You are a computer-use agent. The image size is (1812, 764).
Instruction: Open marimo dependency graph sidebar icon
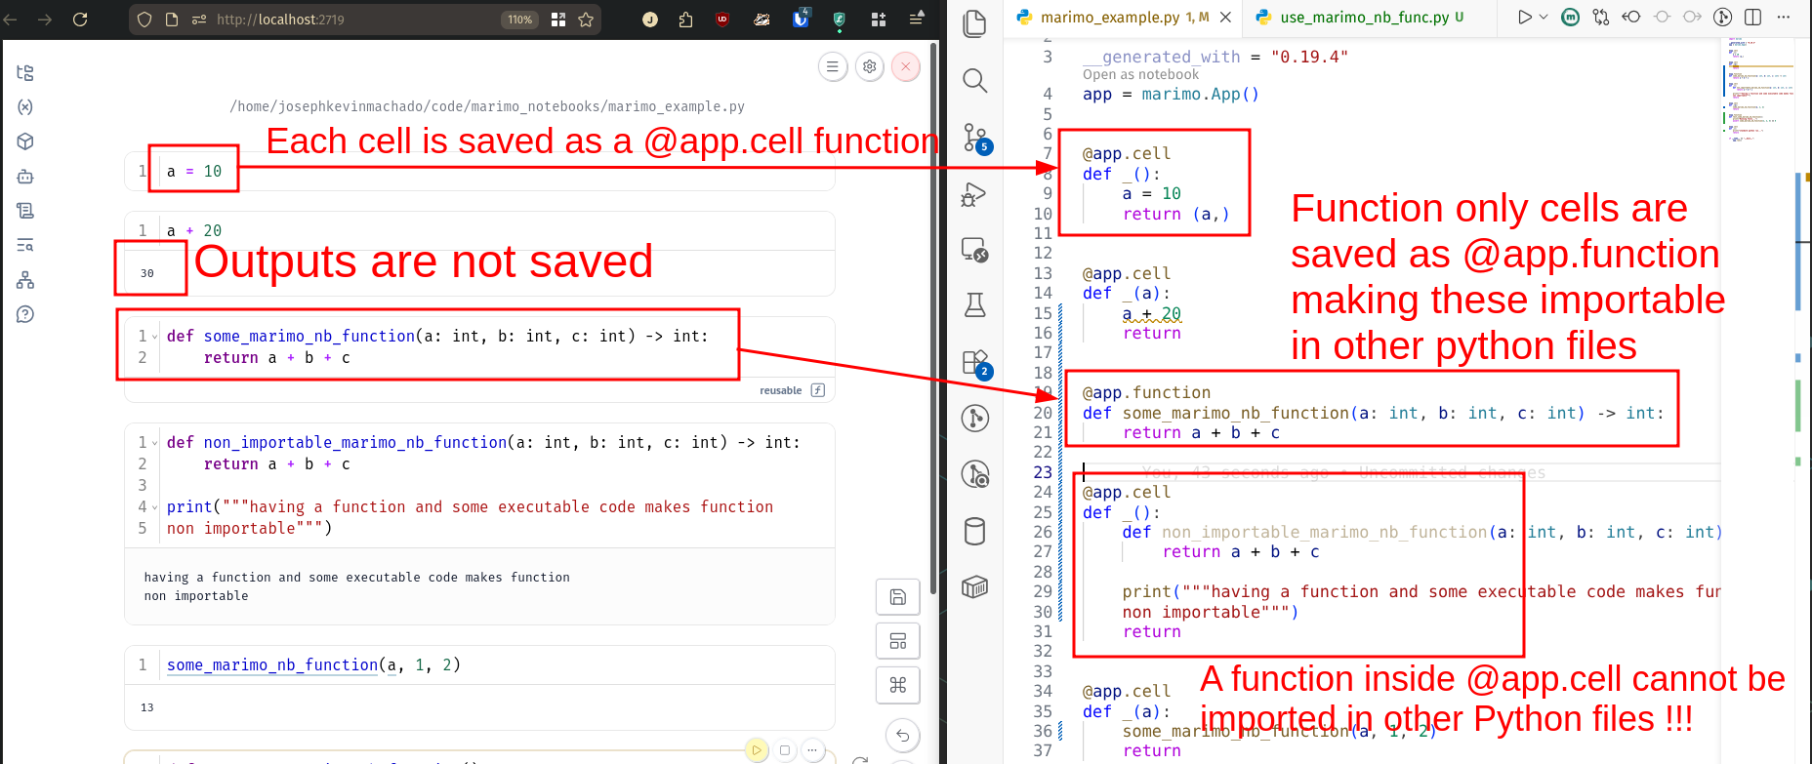coord(25,281)
